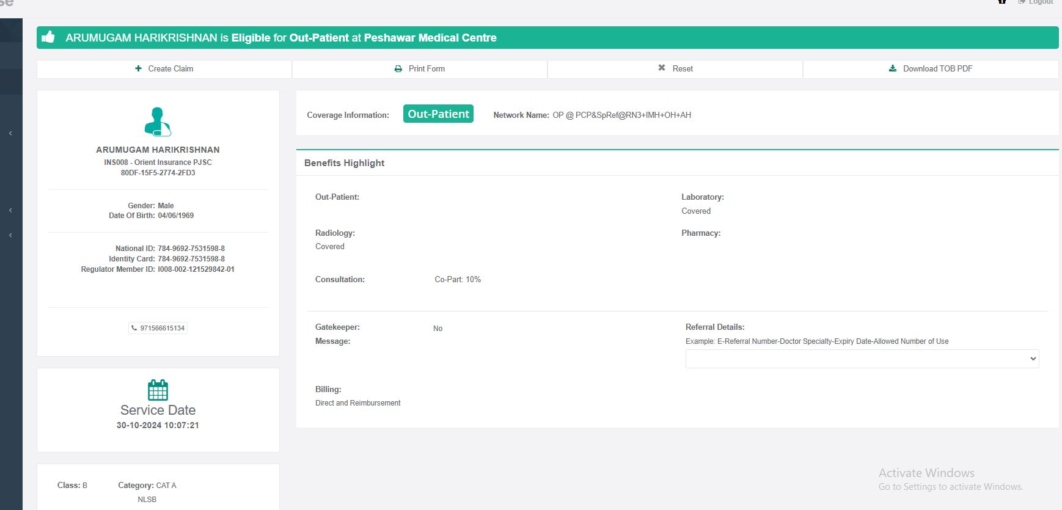Click the phone icon next to 971566615134
Image resolution: width=1062 pixels, height=510 pixels.
(x=134, y=328)
